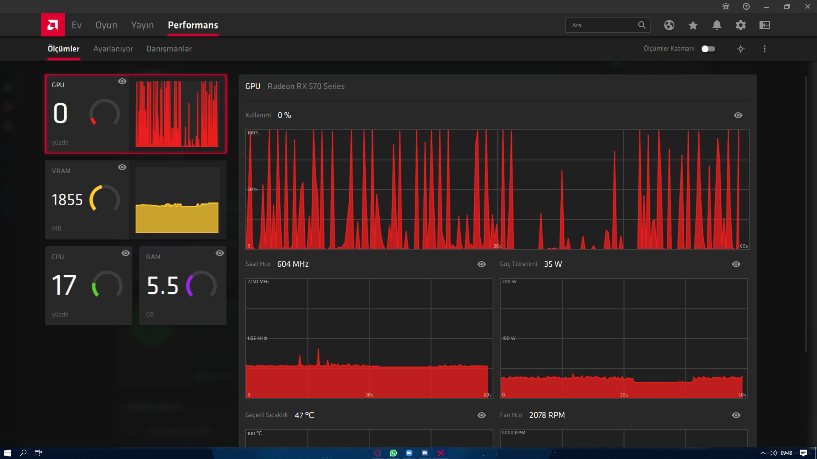Open Ayarlanıyor sub-tab
Image resolution: width=817 pixels, height=459 pixels.
pyautogui.click(x=113, y=49)
